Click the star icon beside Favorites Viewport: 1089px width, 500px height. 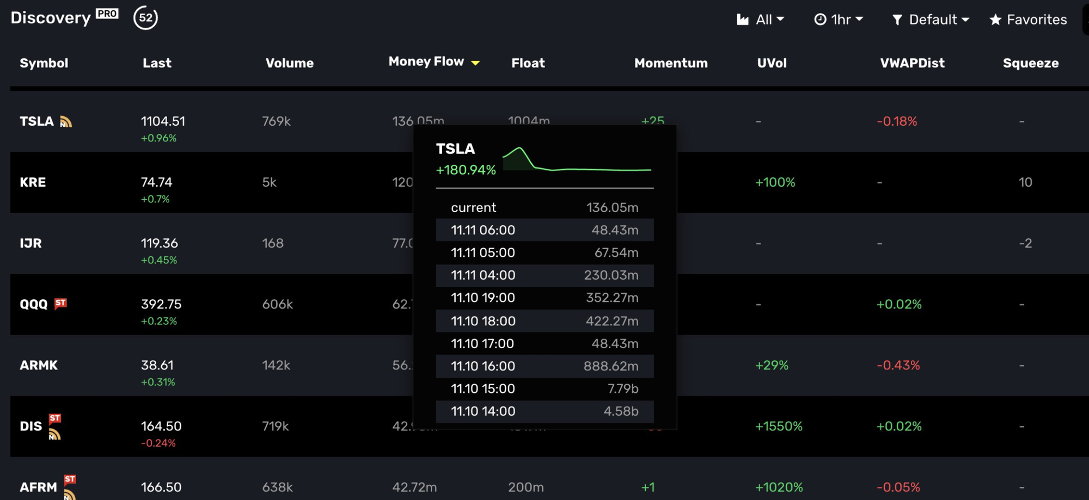tap(995, 20)
